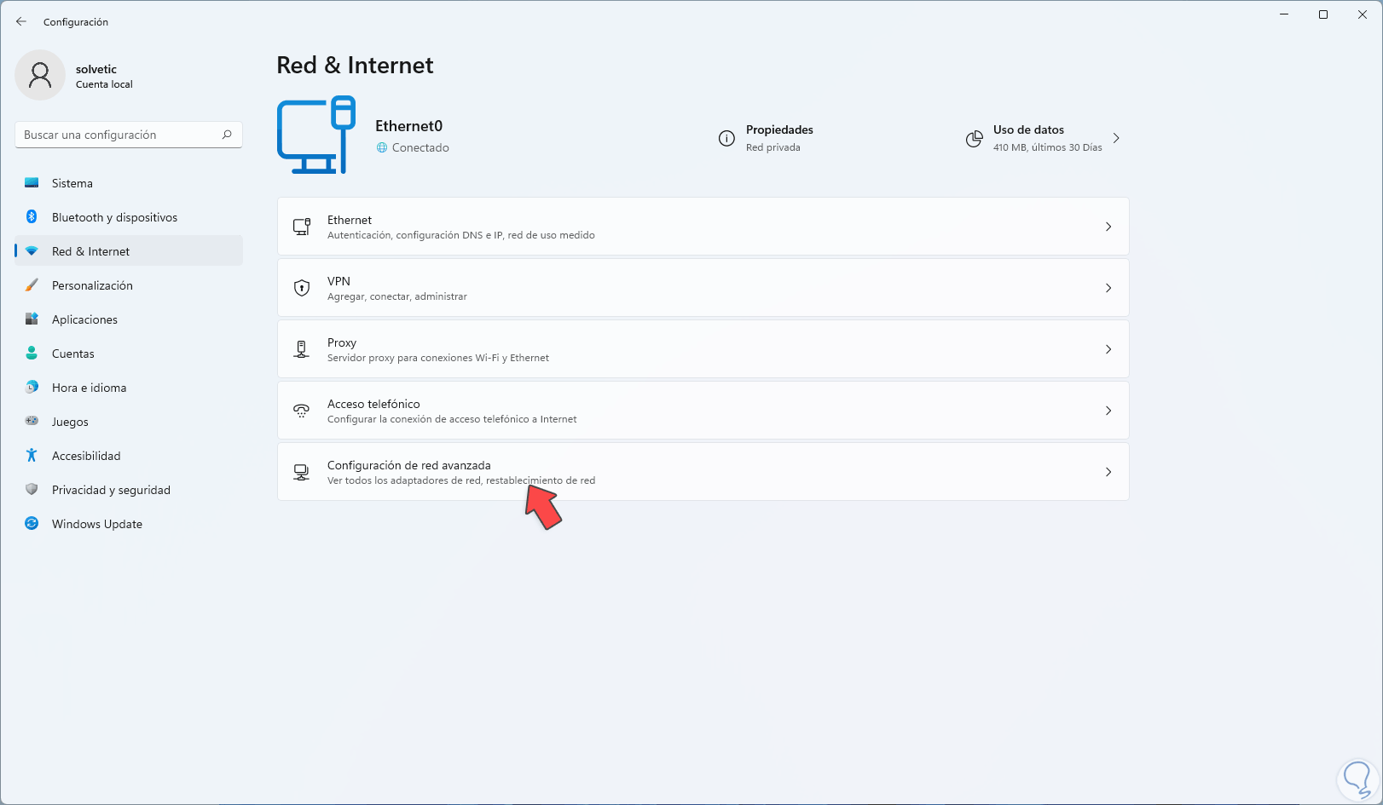1383x805 pixels.
Task: Click the Configuración window title
Action: tap(76, 22)
